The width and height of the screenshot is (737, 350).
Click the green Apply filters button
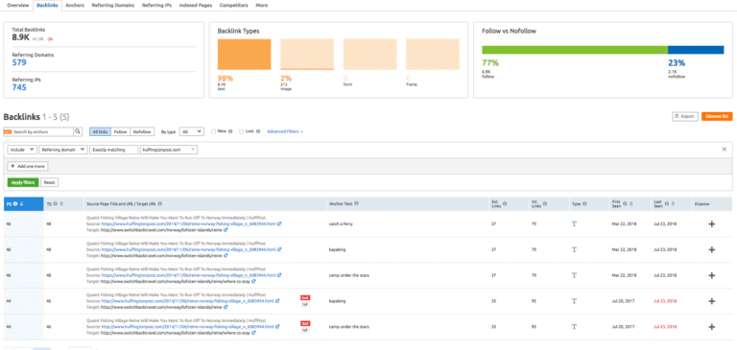click(x=23, y=182)
